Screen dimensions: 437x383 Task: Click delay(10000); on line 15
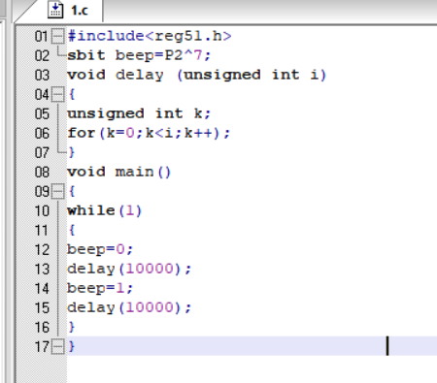(129, 307)
